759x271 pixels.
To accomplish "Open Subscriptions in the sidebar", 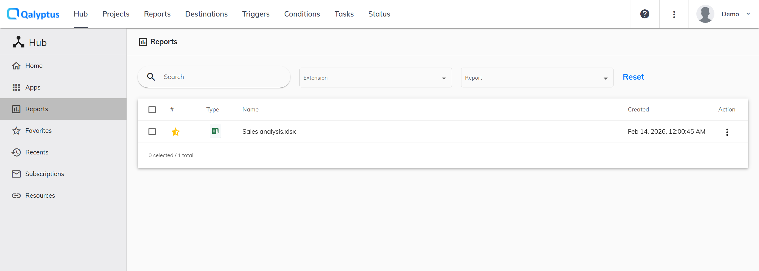I will 45,174.
